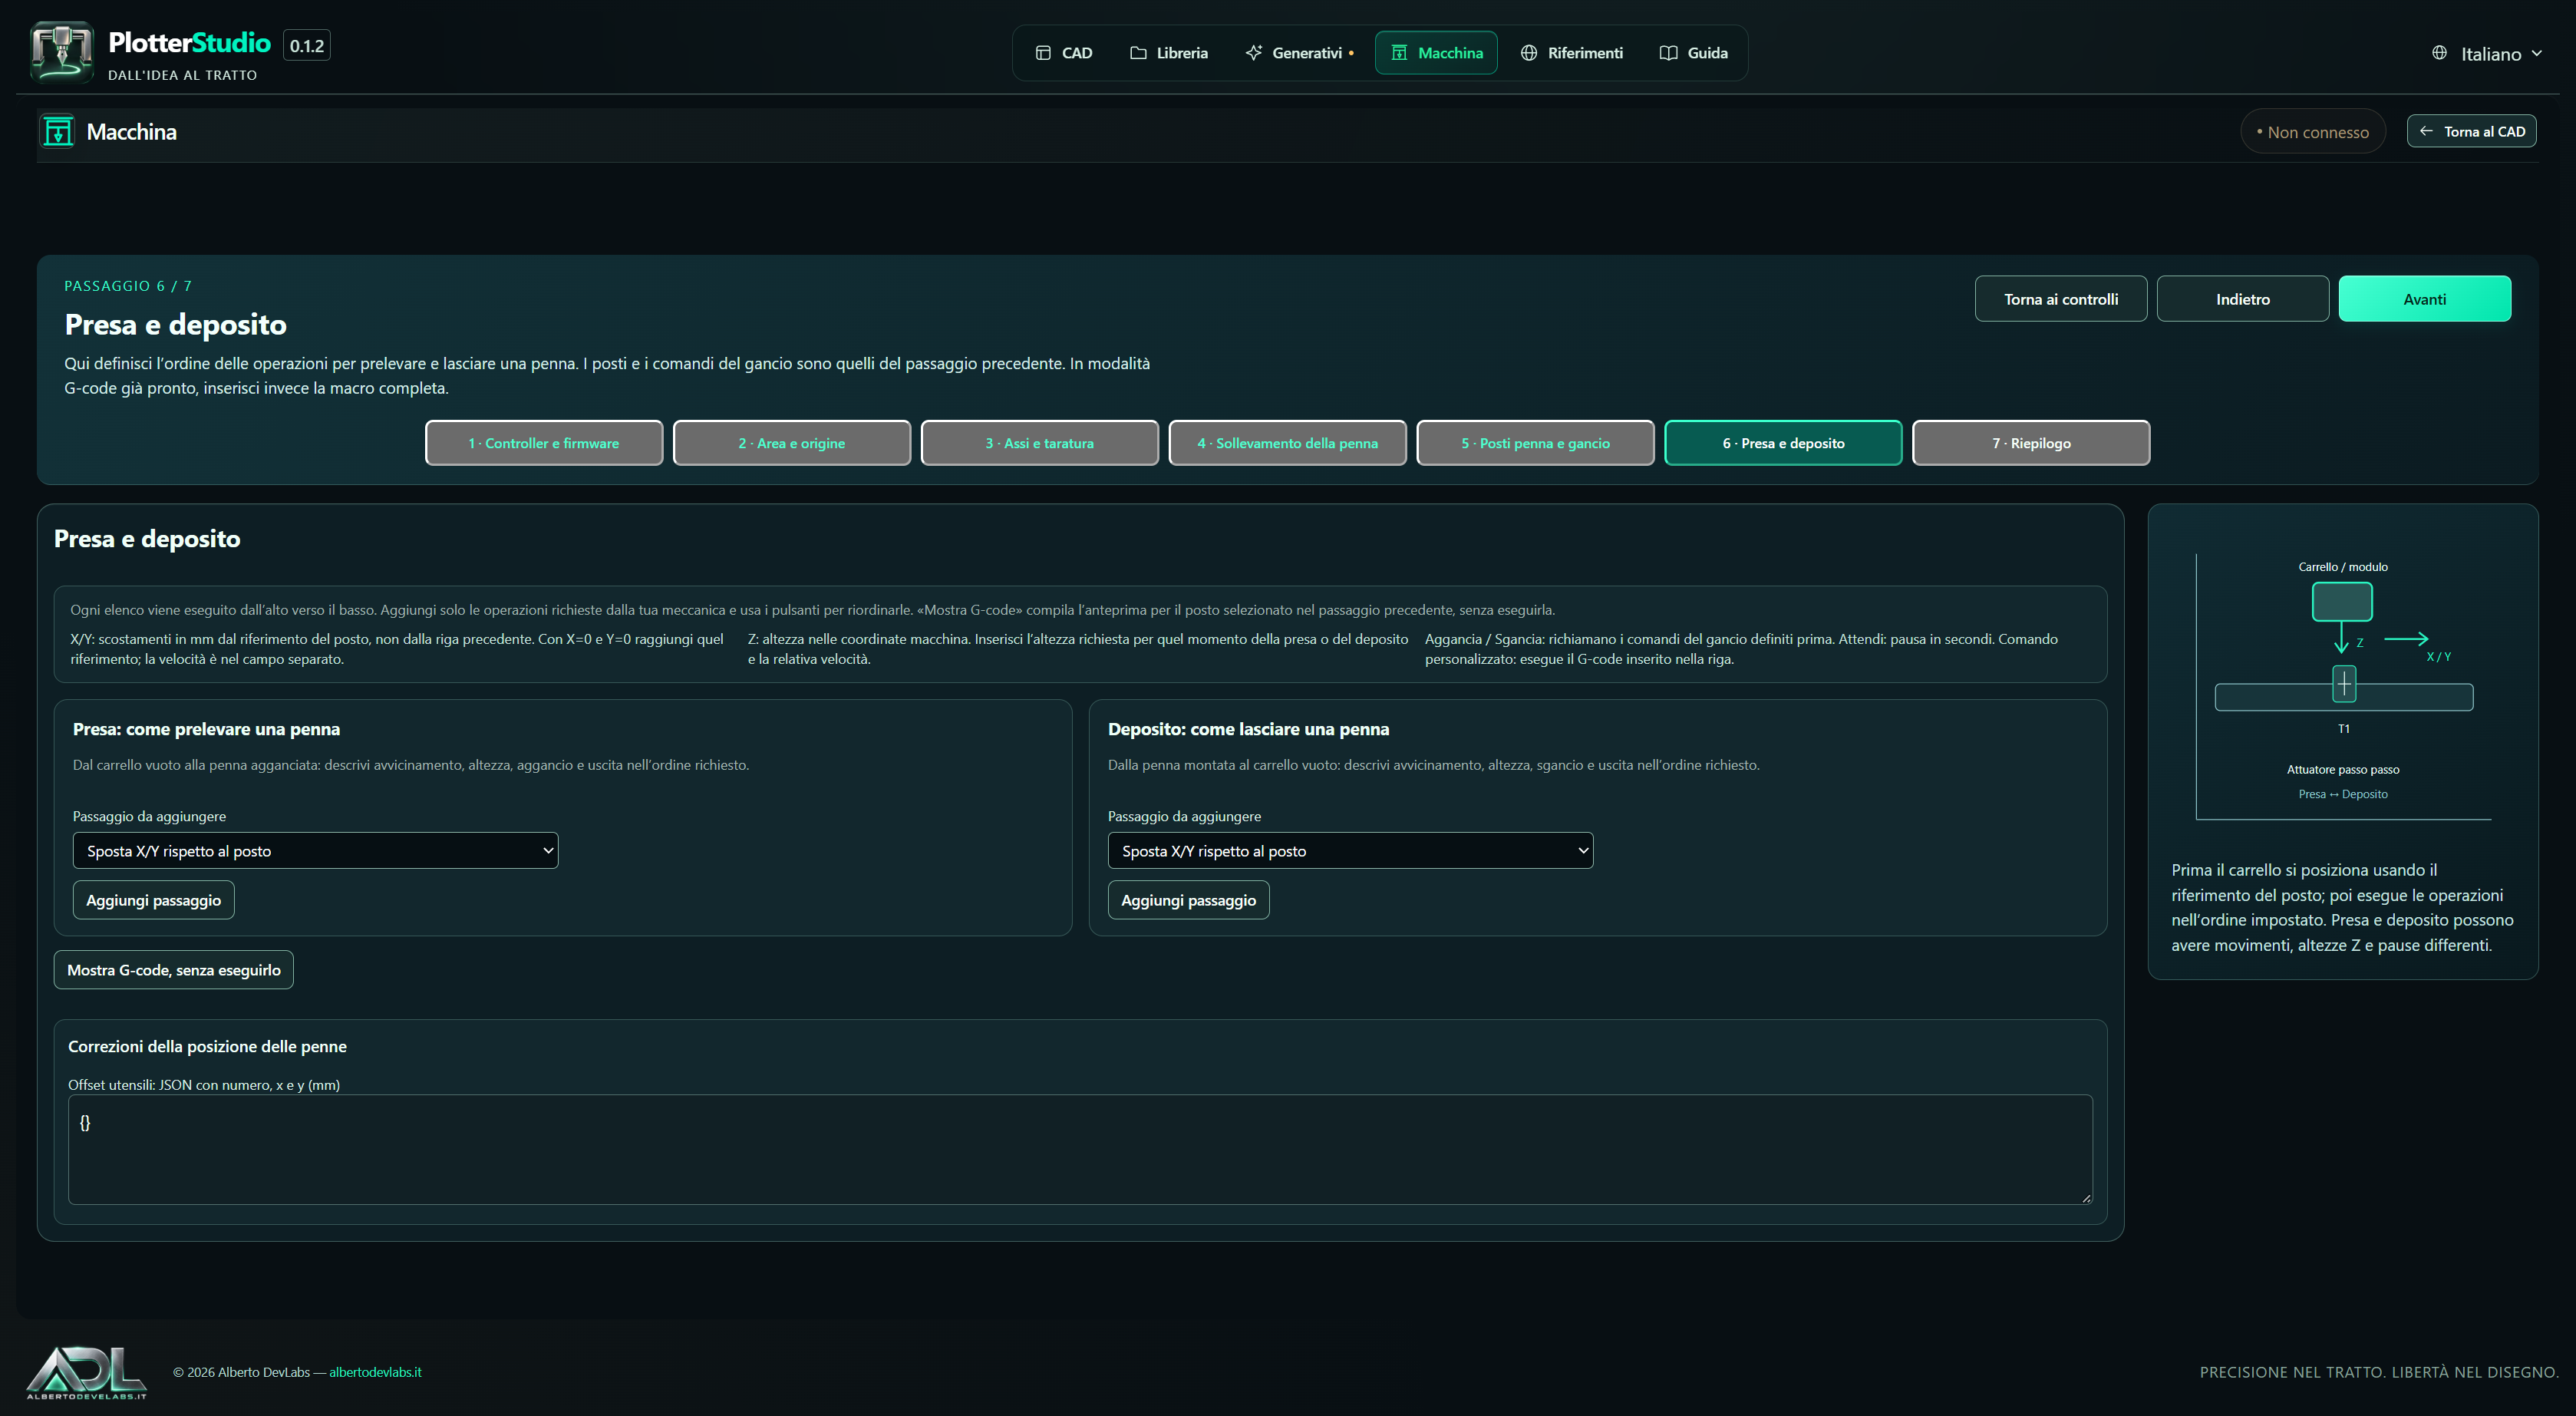
Task: Open the Generativi tab
Action: tap(1299, 53)
